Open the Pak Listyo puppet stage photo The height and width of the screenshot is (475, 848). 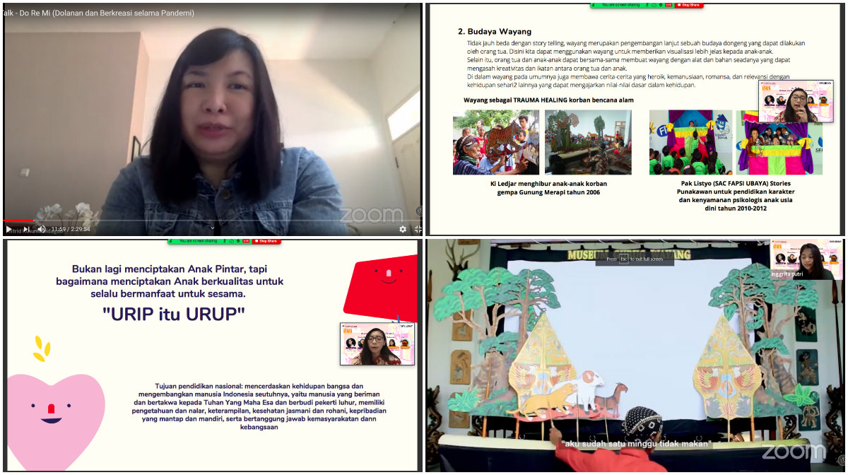coord(690,142)
